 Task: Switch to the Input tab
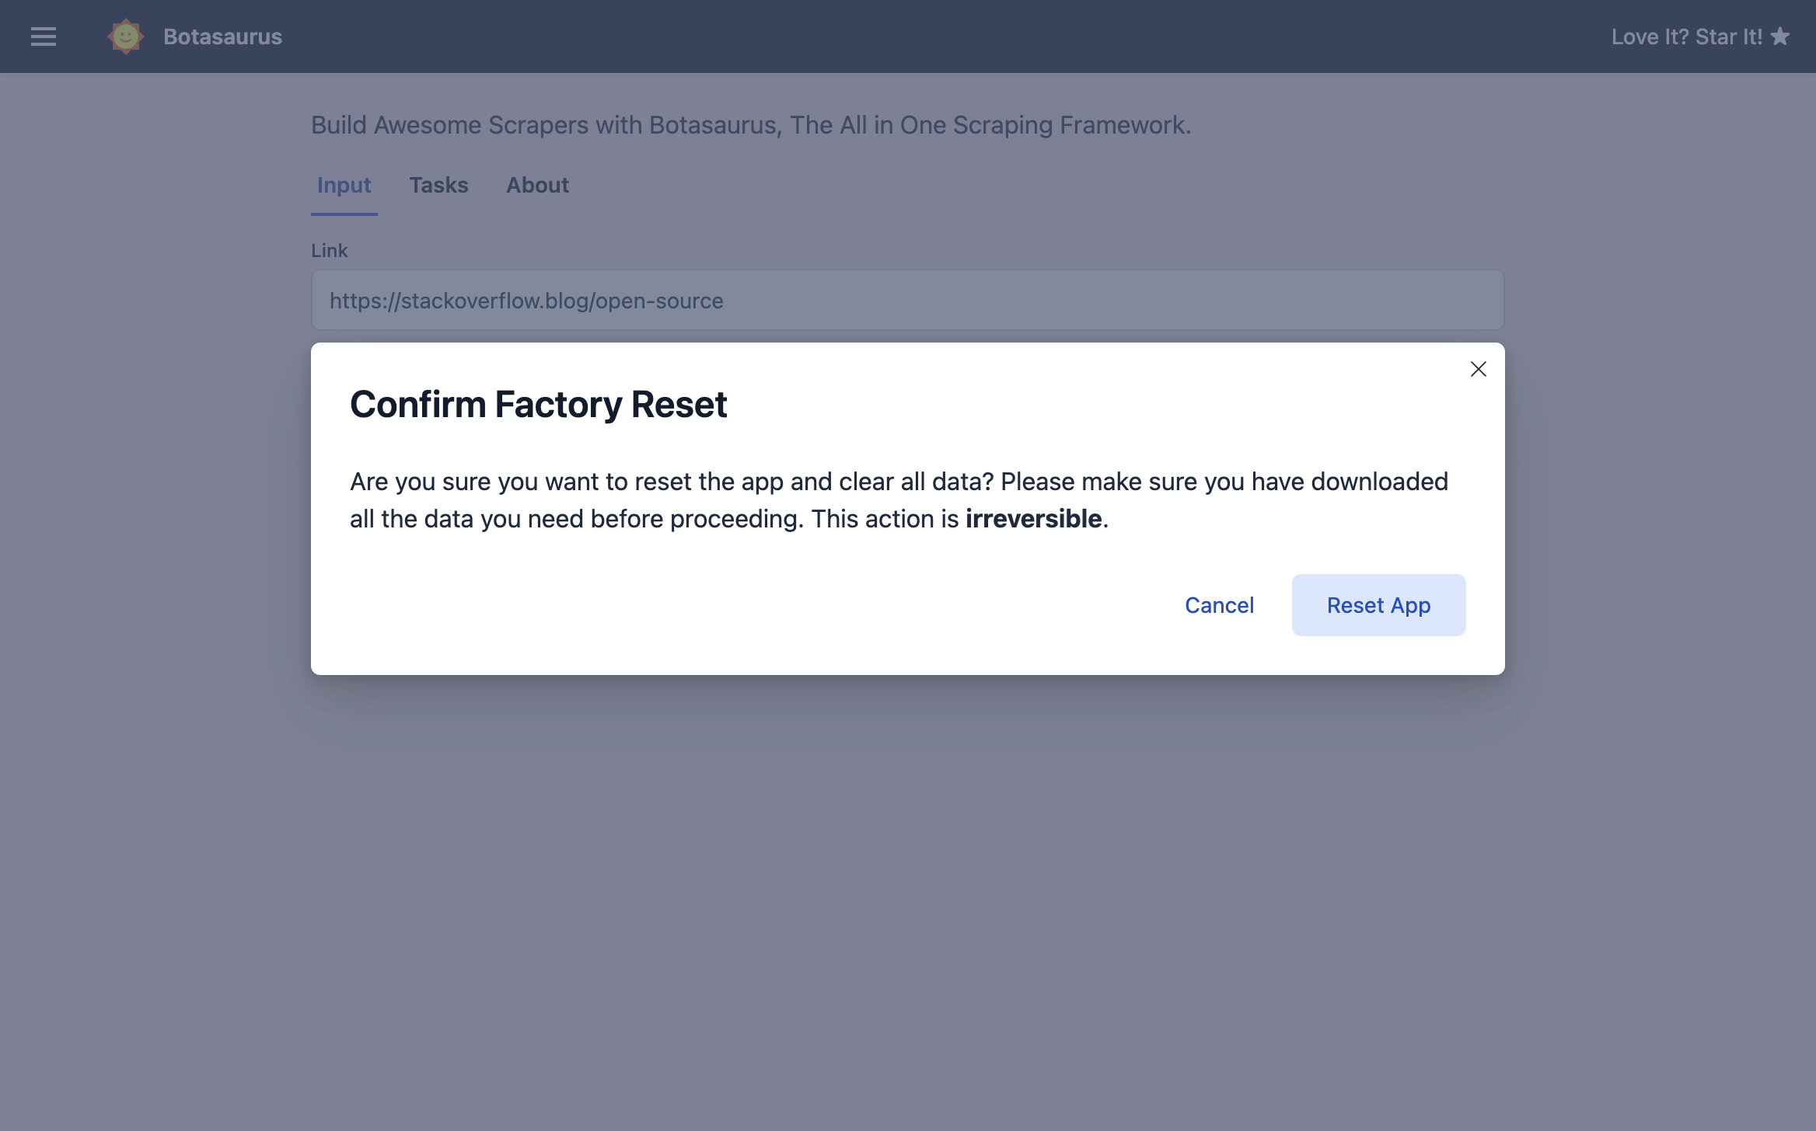point(344,185)
